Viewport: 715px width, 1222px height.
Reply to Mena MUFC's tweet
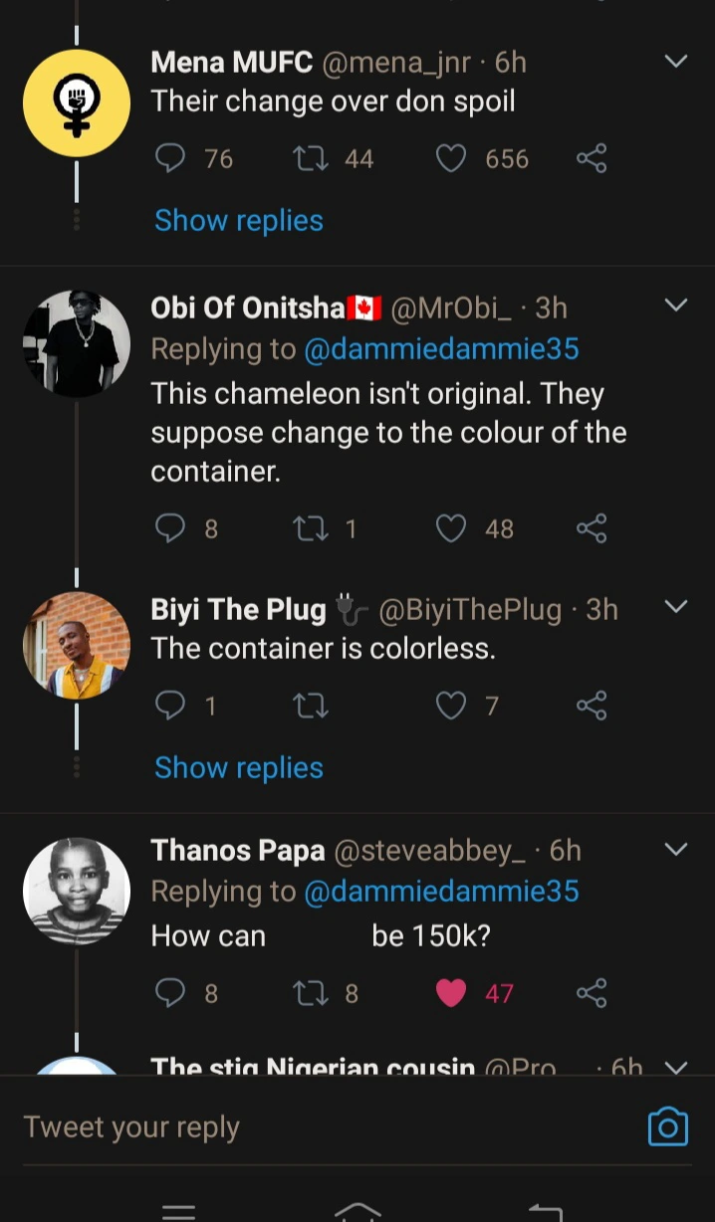171,158
